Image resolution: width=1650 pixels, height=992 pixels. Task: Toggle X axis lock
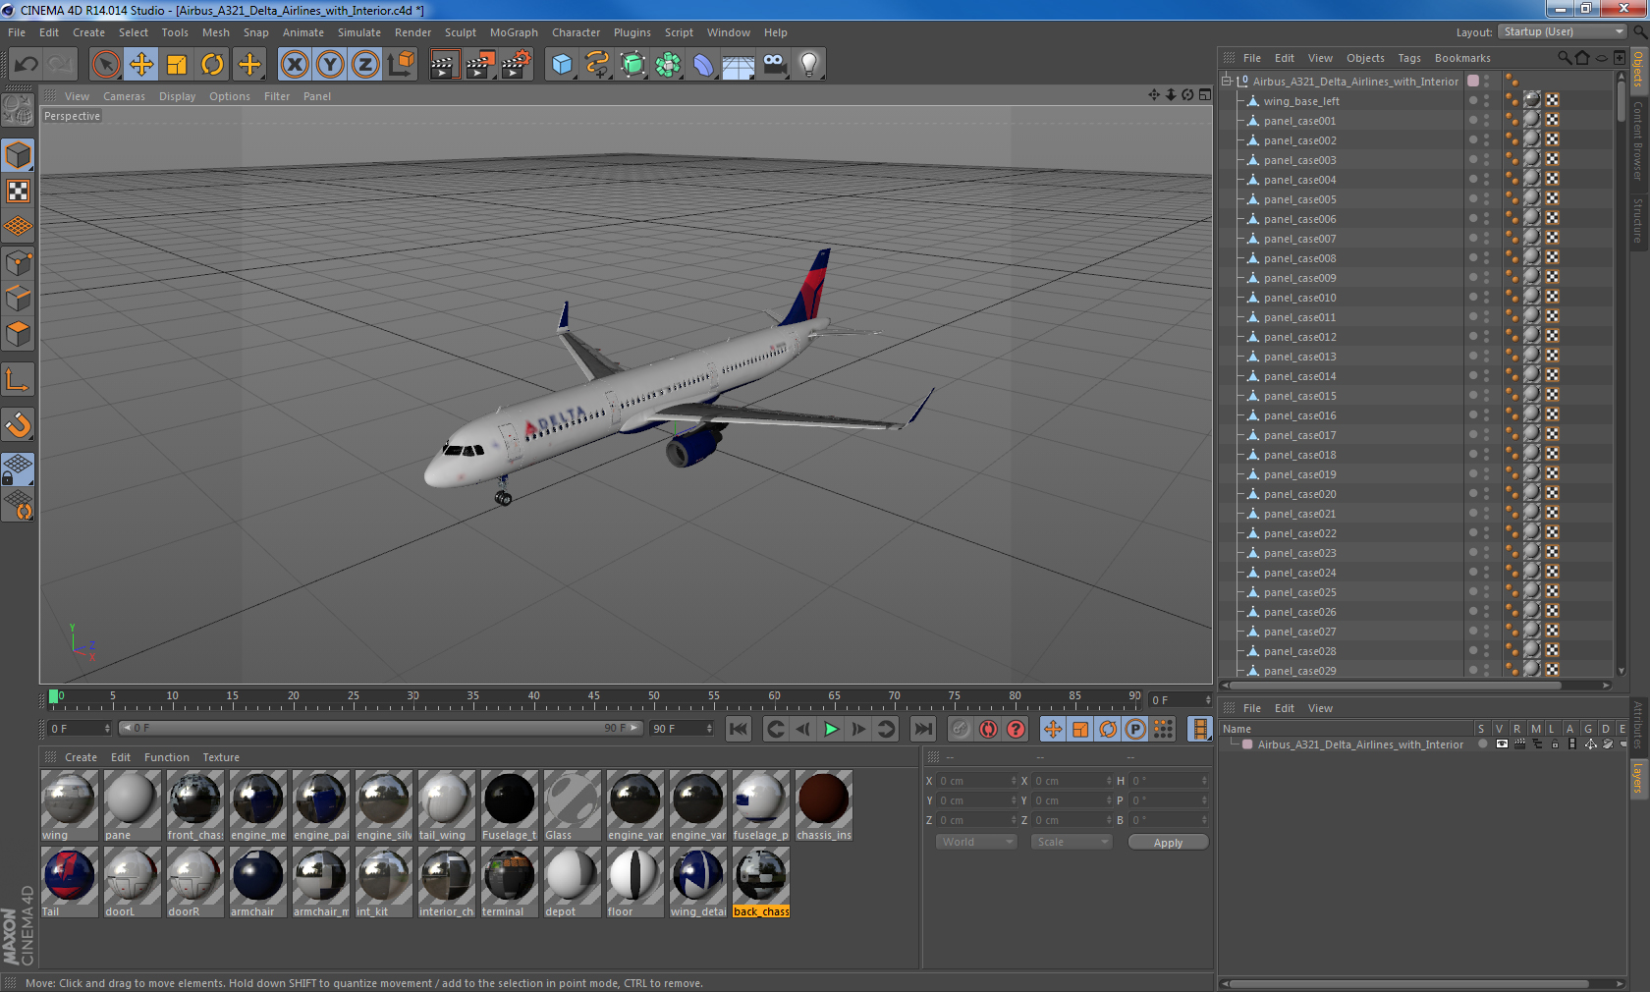click(294, 65)
